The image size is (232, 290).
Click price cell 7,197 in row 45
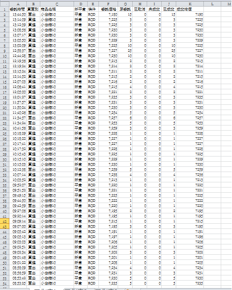click(x=108, y=237)
